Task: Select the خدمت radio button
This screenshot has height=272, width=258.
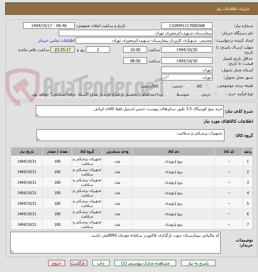Action: click(188, 85)
